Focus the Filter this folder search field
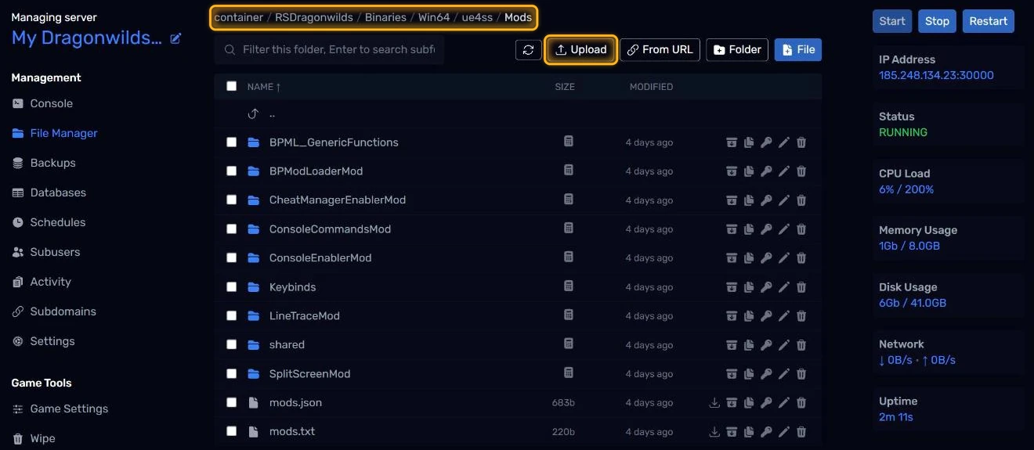The height and width of the screenshot is (450, 1034). 329,49
